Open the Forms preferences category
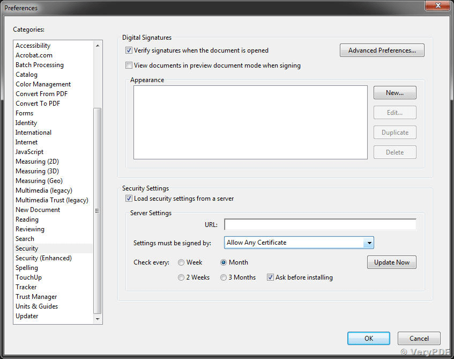This screenshot has height=359, width=454. point(24,113)
